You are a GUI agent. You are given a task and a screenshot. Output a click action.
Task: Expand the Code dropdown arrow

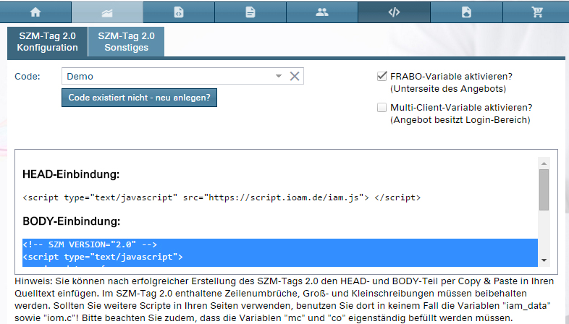point(278,76)
